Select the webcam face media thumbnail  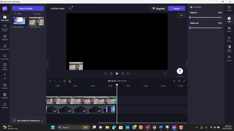tap(37, 21)
